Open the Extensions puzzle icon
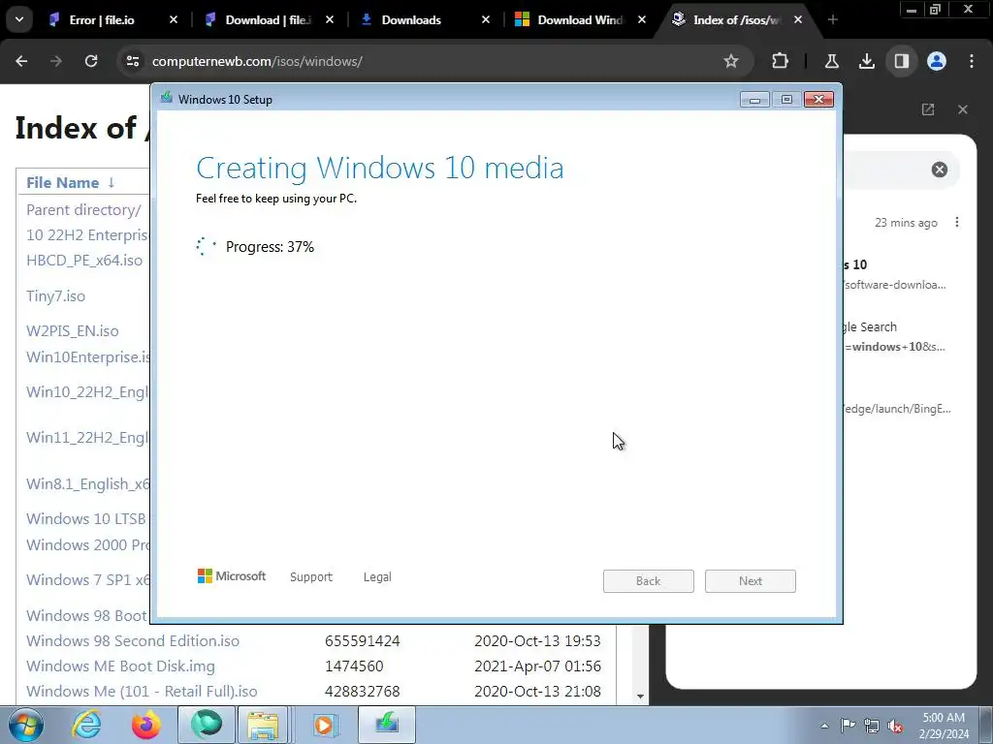Viewport: 993px width, 744px height. click(x=781, y=61)
